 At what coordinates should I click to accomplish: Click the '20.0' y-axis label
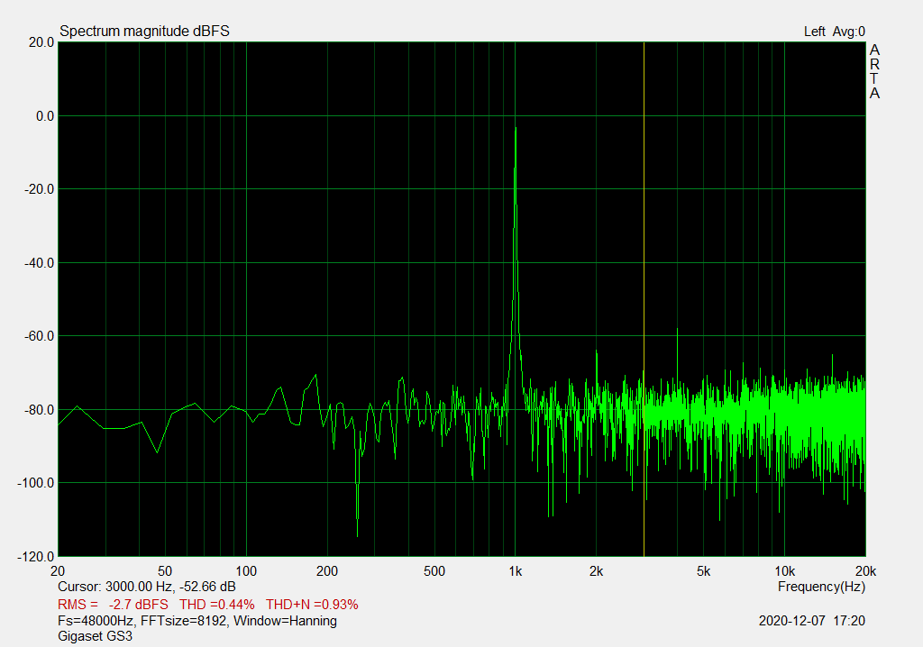click(41, 42)
